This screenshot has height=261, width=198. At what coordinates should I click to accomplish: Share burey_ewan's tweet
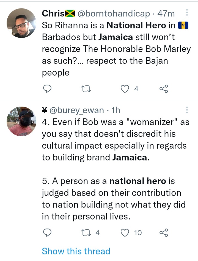click(164, 232)
